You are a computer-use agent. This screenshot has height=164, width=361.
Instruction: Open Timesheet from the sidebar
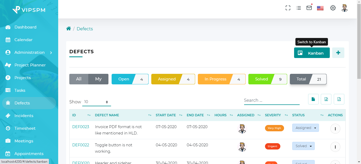25,128
